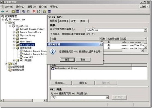This screenshot has height=108, width=152.
Task: Collapse the 组策略对象 node
Action: [x=14, y=48]
